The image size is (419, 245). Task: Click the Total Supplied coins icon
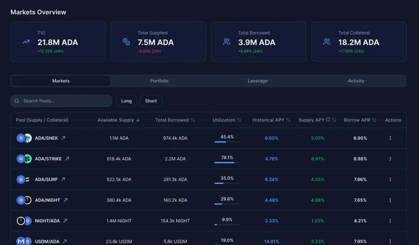[x=126, y=42]
